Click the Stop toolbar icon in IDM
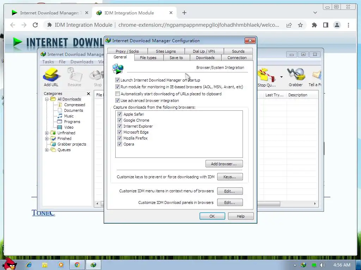Image resolution: width=361 pixels, height=270 pixels. pos(97,76)
